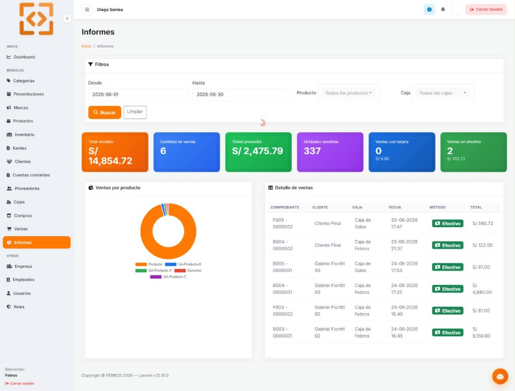
Task: Click the Cajas register icon
Action: pyautogui.click(x=9, y=202)
